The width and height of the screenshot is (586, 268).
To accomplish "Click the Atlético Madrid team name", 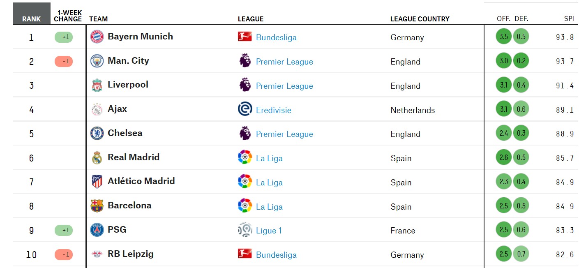I will pyautogui.click(x=141, y=181).
